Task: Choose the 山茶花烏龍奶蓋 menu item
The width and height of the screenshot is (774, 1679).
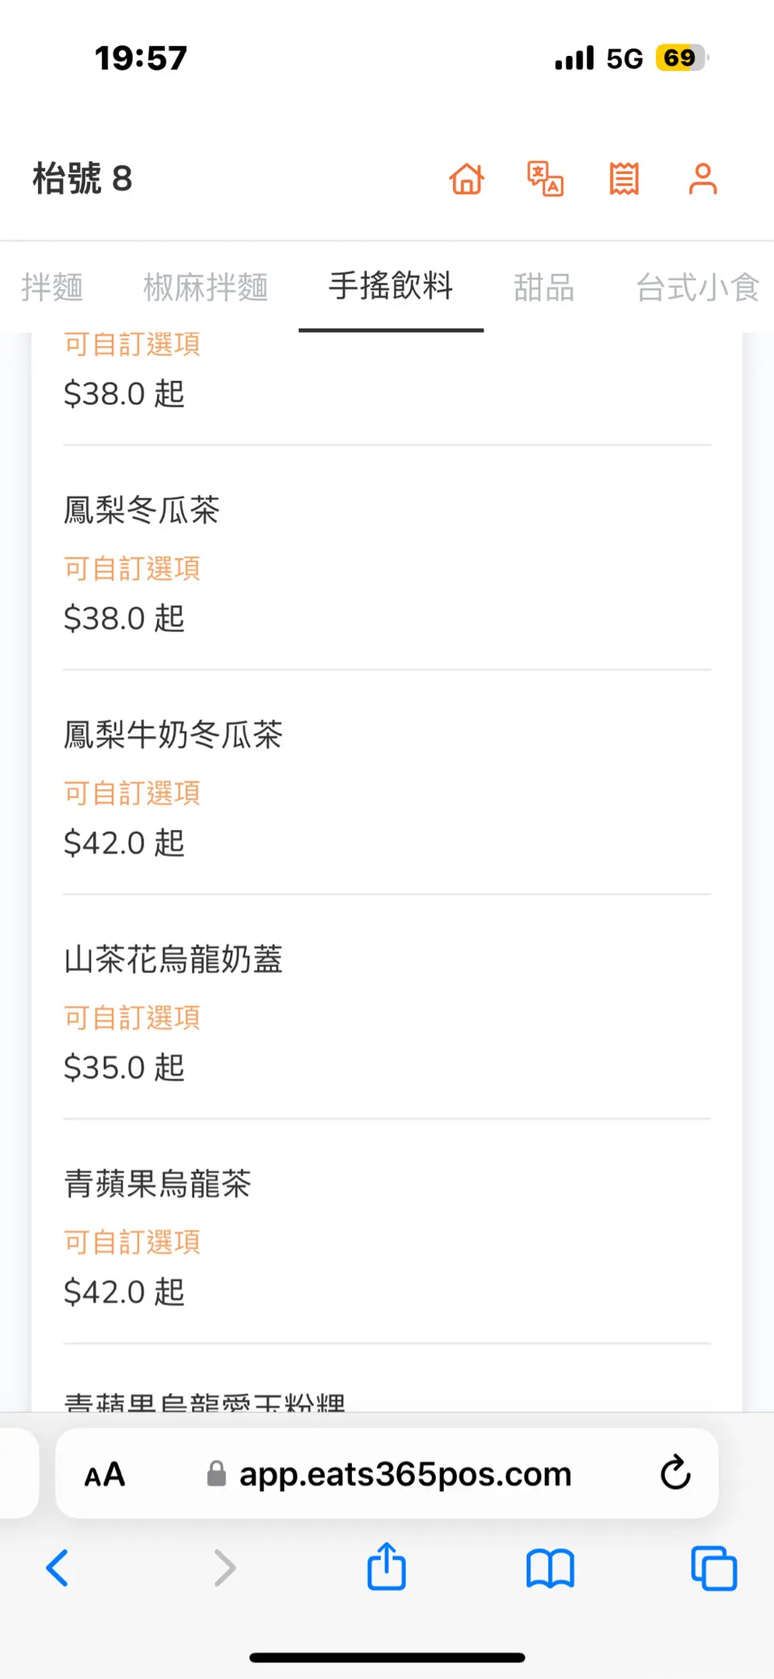Action: [173, 960]
